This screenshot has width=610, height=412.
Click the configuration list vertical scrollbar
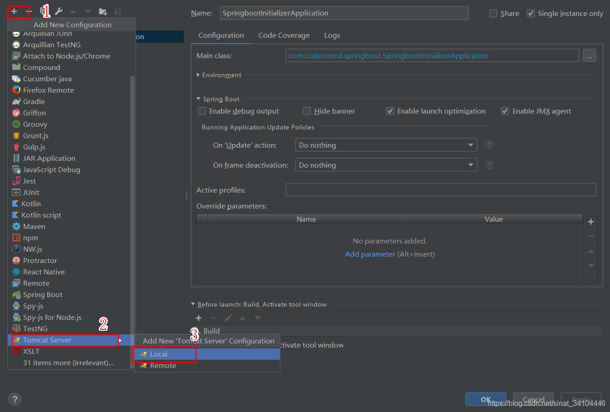pos(132,204)
